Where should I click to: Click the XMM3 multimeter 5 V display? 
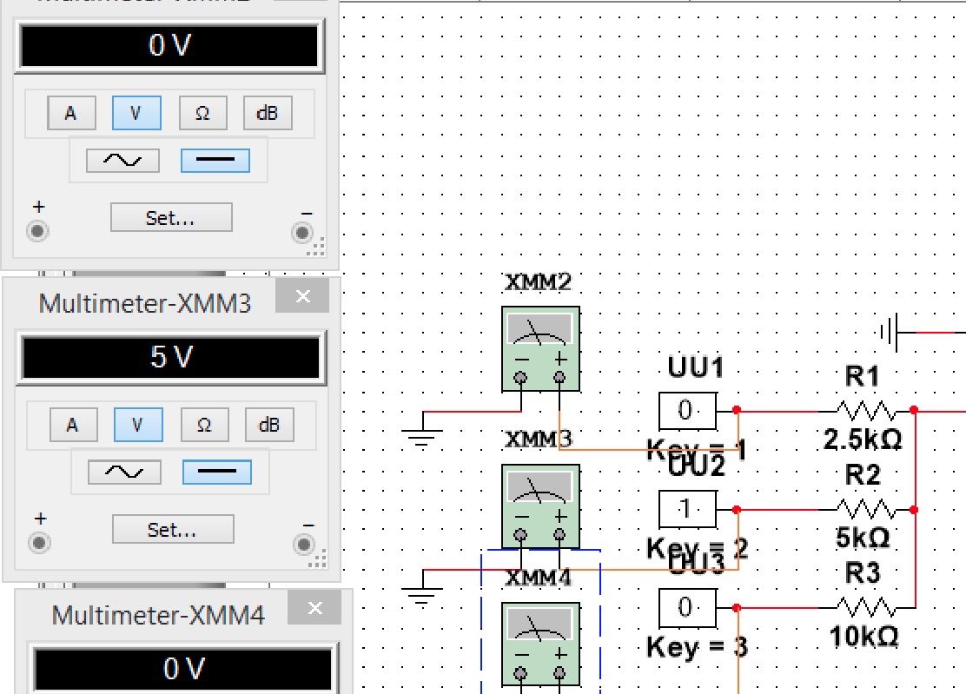click(170, 359)
